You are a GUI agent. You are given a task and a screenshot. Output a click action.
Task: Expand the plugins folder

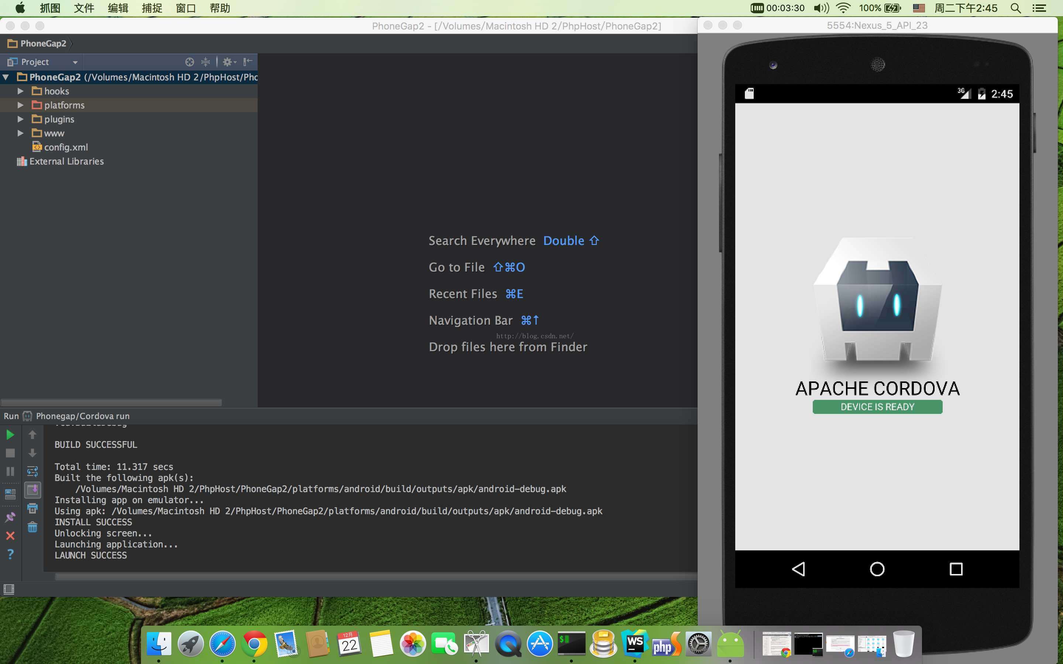pyautogui.click(x=20, y=120)
